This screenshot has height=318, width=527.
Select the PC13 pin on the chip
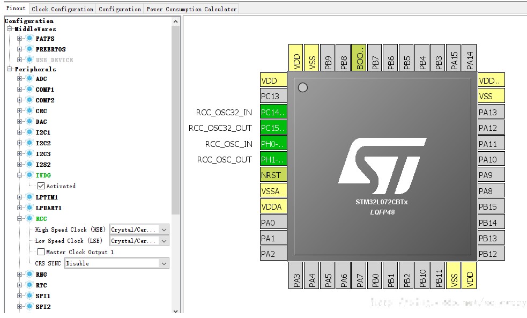(273, 96)
